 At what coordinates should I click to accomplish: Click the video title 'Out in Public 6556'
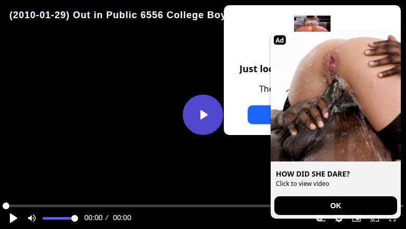(118, 15)
